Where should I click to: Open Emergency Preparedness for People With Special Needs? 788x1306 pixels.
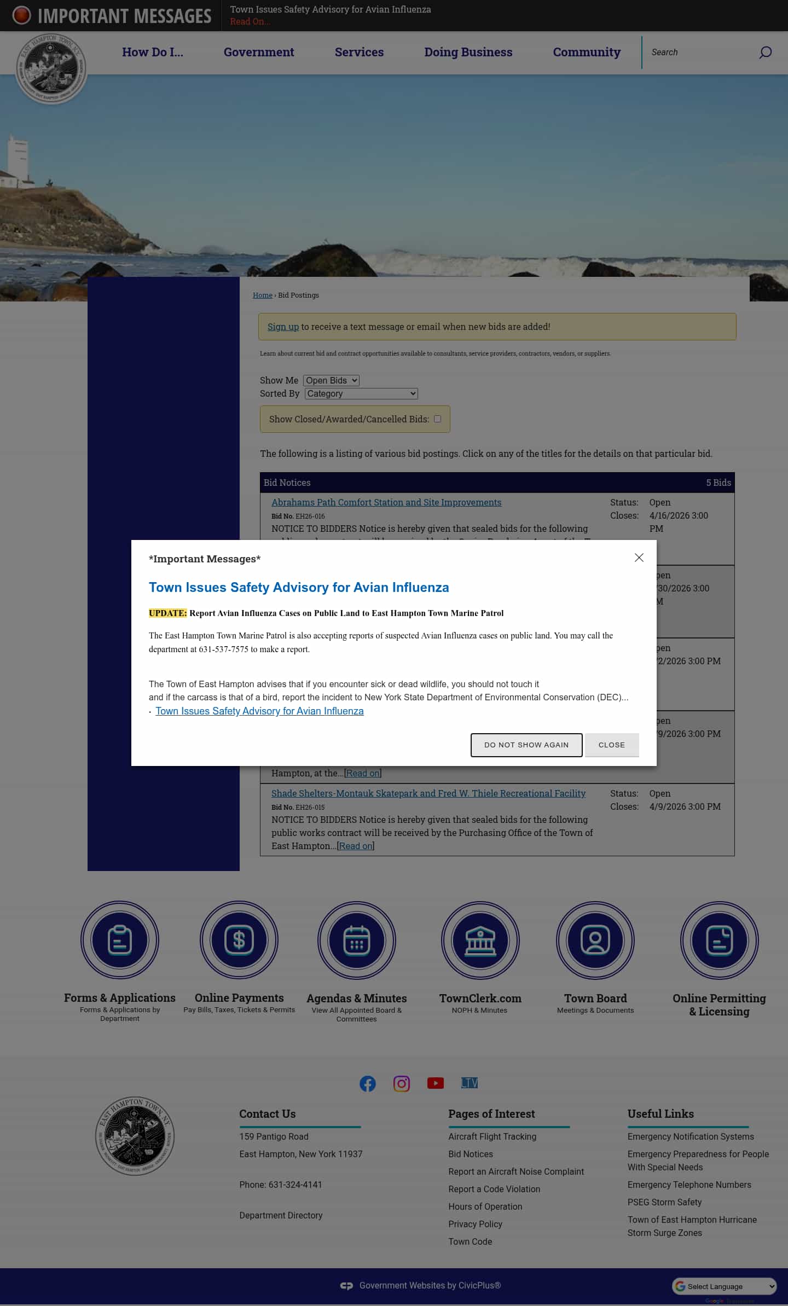pyautogui.click(x=698, y=1160)
